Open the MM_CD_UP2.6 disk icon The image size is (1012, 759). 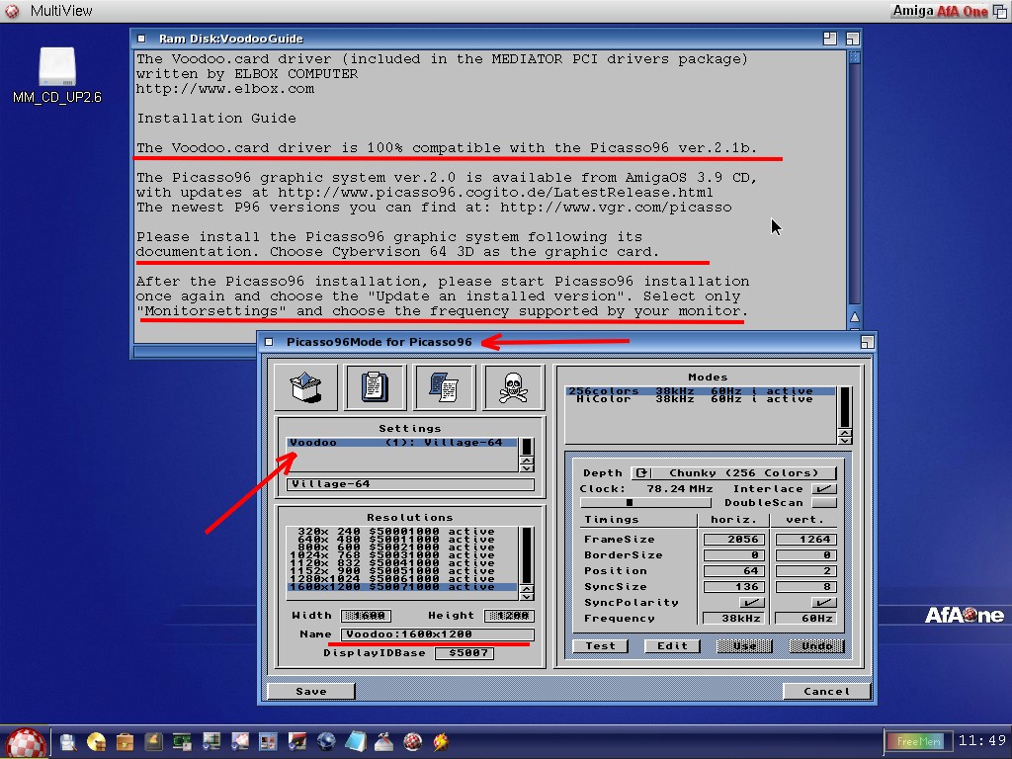point(56,66)
